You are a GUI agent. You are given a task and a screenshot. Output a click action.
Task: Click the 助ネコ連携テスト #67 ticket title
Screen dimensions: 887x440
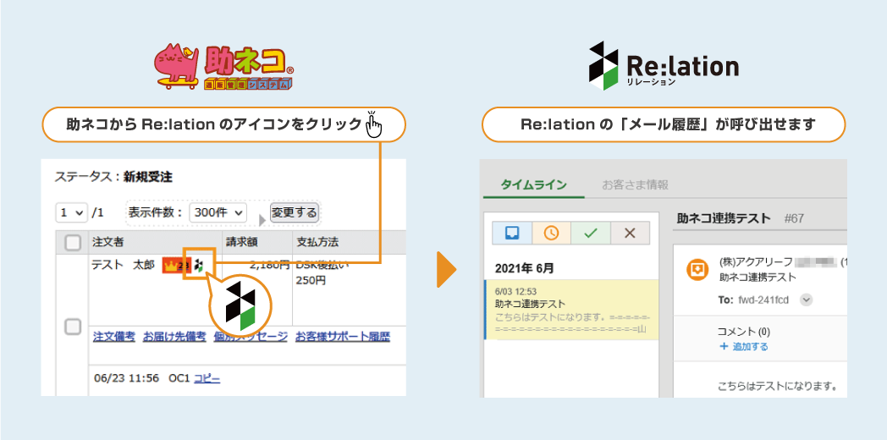(x=741, y=218)
